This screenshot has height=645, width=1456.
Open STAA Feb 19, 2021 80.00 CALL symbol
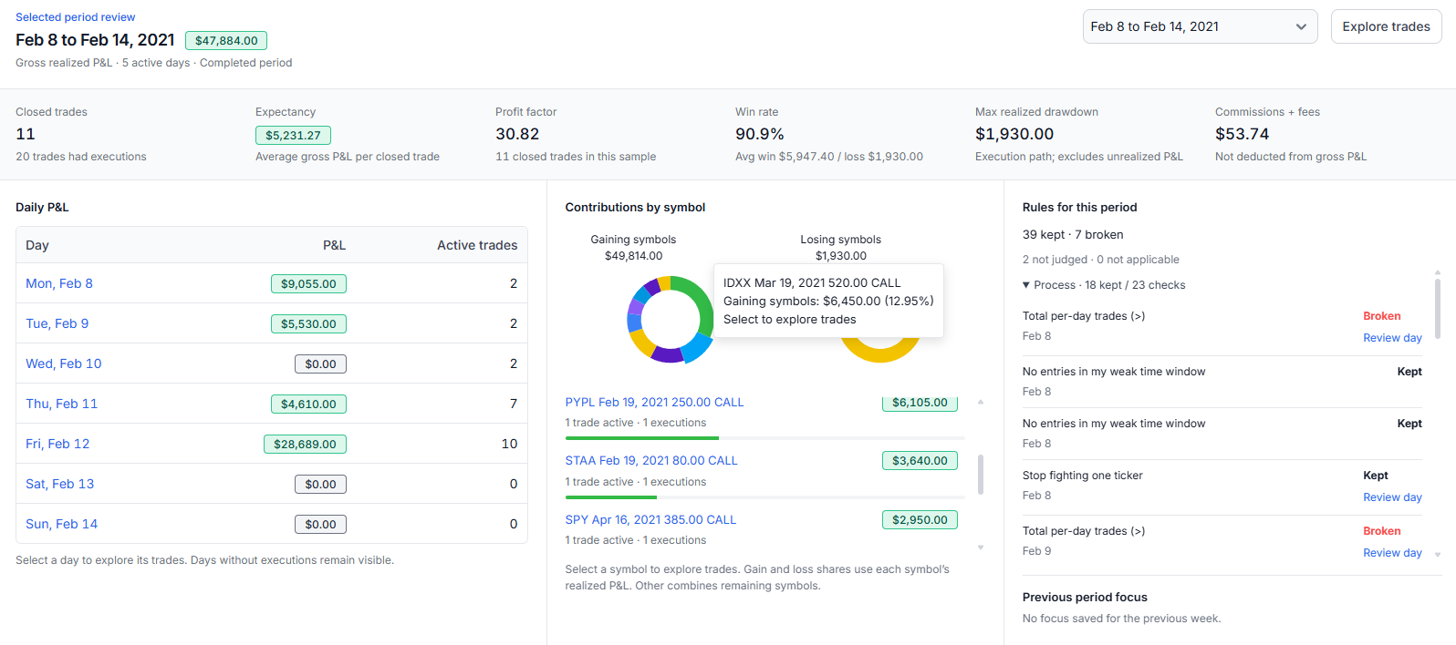pyautogui.click(x=651, y=461)
